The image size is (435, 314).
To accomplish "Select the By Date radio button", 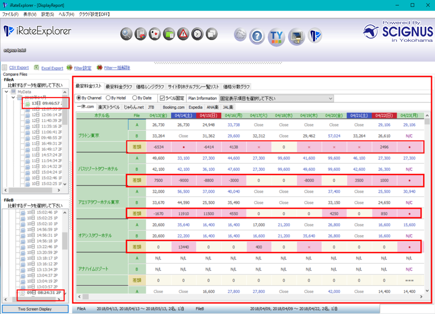I will (135, 98).
